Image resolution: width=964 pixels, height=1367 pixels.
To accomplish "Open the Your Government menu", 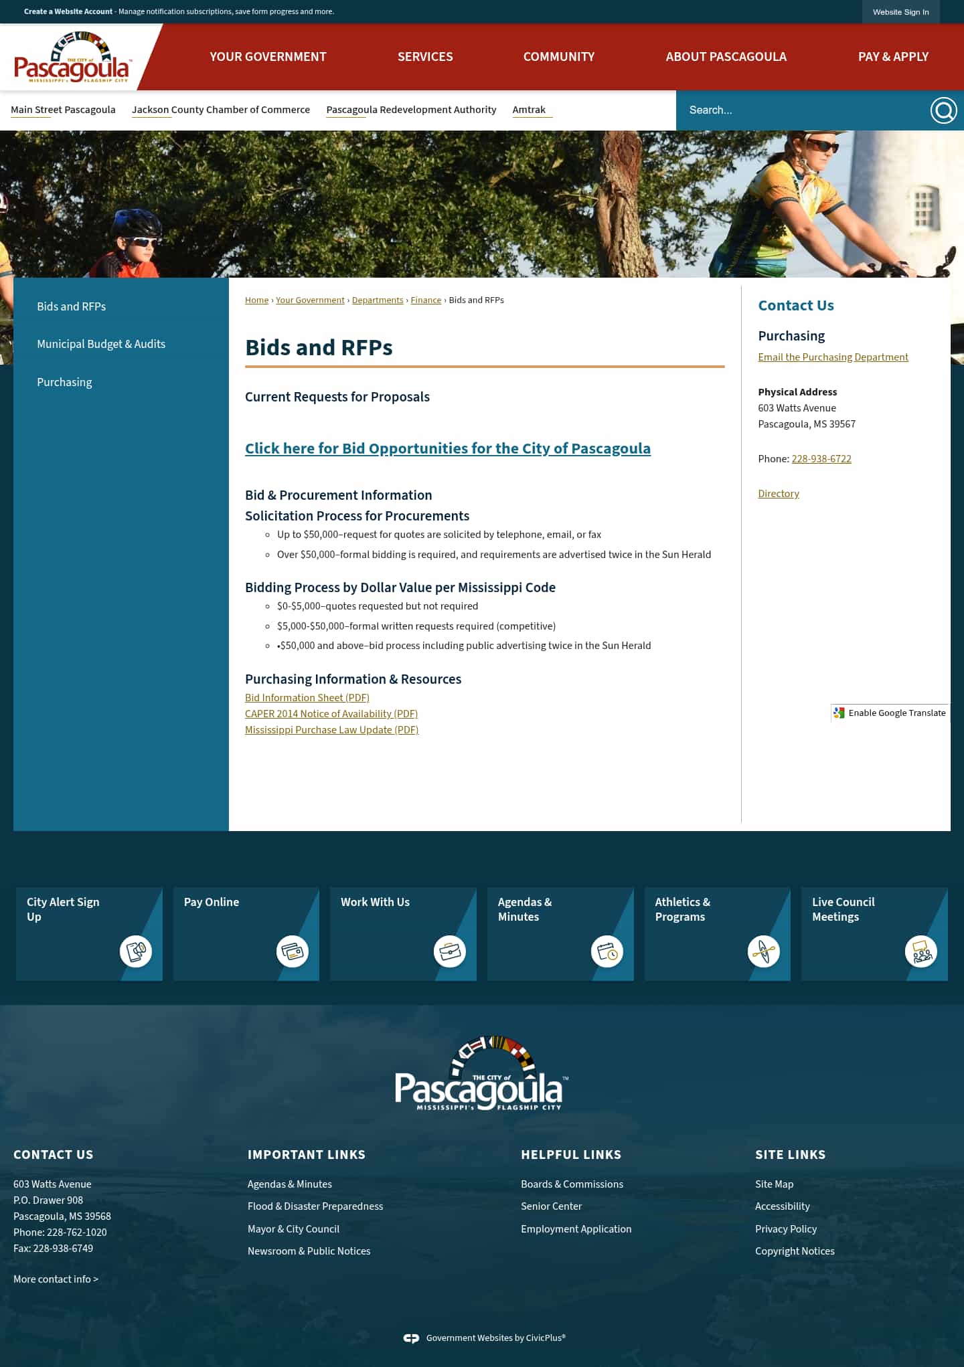I will tap(268, 57).
